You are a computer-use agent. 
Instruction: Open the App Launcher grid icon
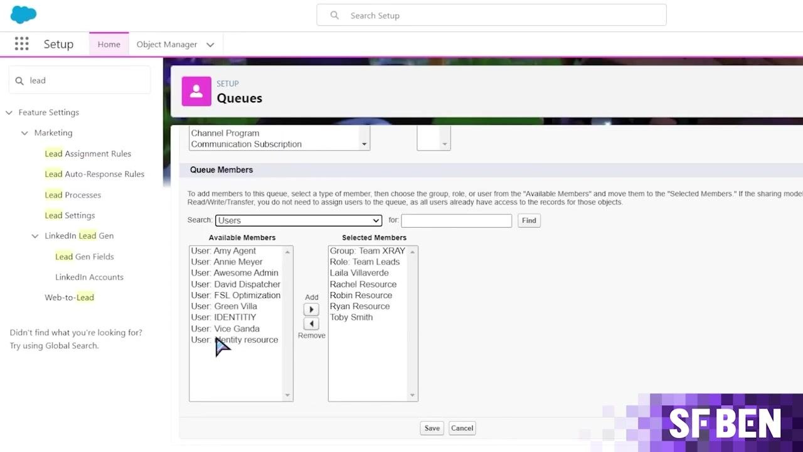click(21, 43)
